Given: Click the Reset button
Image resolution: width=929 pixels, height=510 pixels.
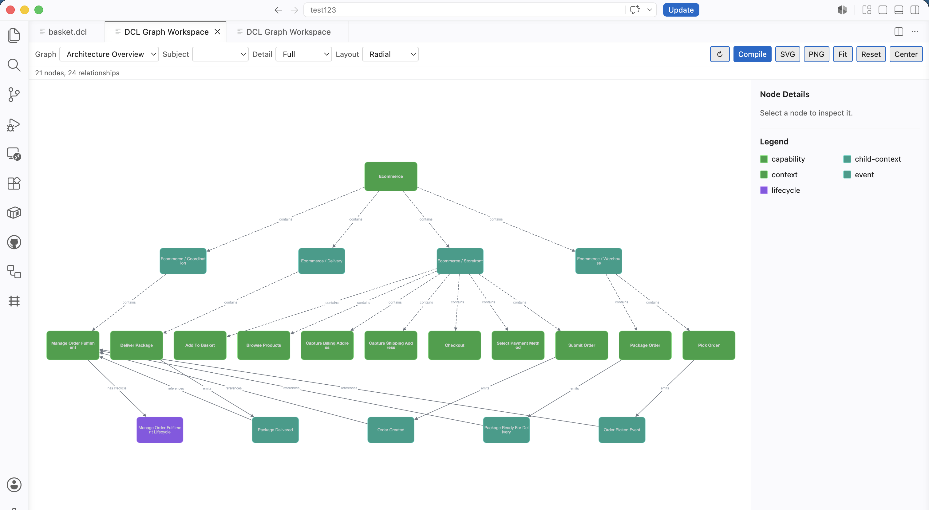Looking at the screenshot, I should click(871, 54).
